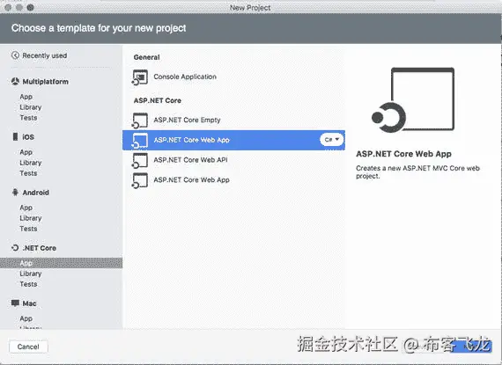Screen dimensions: 502x365
Task: Click icon of unselected ASP.NET Core Web App row
Action: click(140, 180)
